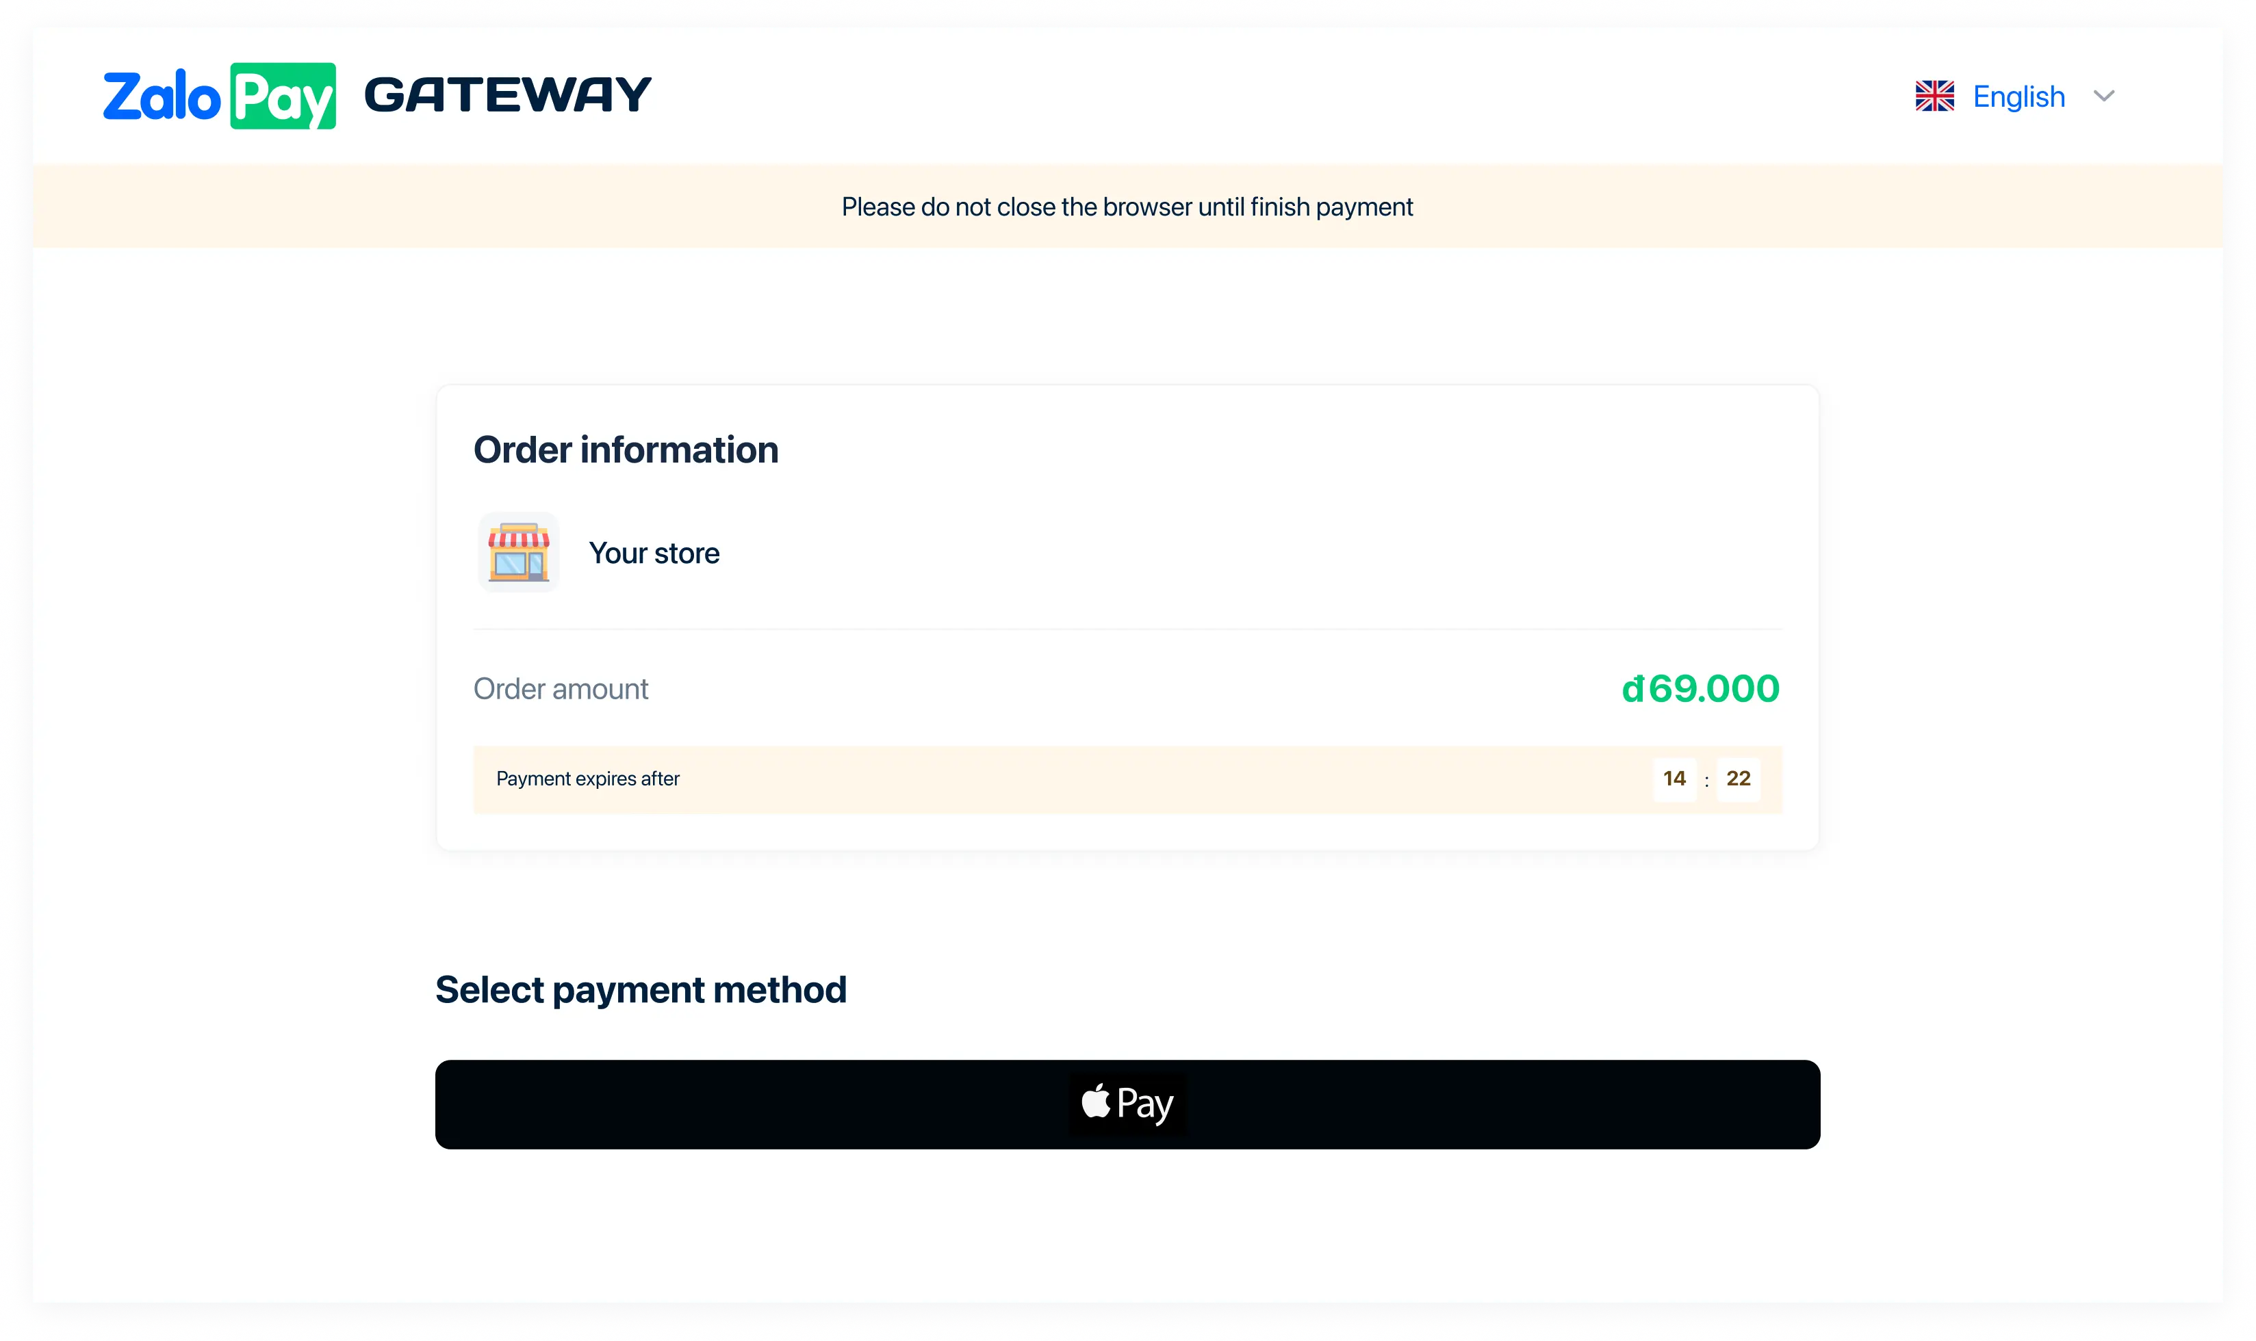Click the store shop icon
This screenshot has height=1341, width=2256.
pos(519,552)
